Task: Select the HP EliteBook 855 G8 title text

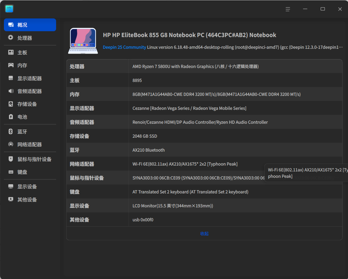Action: pos(189,35)
